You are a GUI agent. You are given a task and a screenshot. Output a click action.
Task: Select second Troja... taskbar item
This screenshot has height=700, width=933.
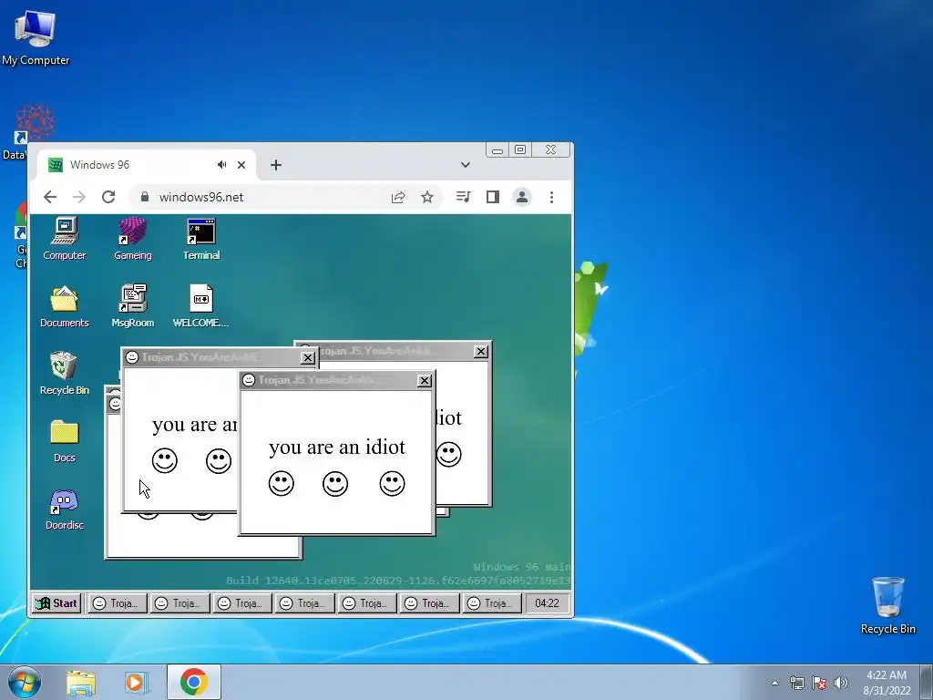click(179, 603)
